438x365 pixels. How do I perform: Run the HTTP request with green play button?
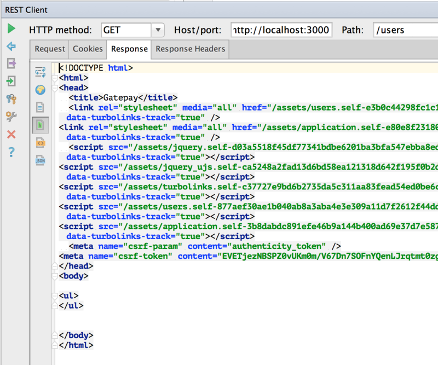pos(11,28)
